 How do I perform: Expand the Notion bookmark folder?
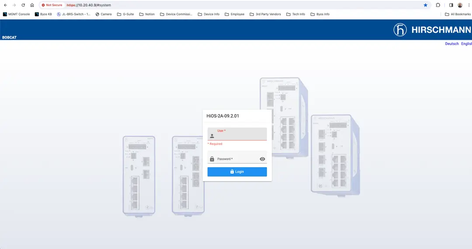[147, 14]
